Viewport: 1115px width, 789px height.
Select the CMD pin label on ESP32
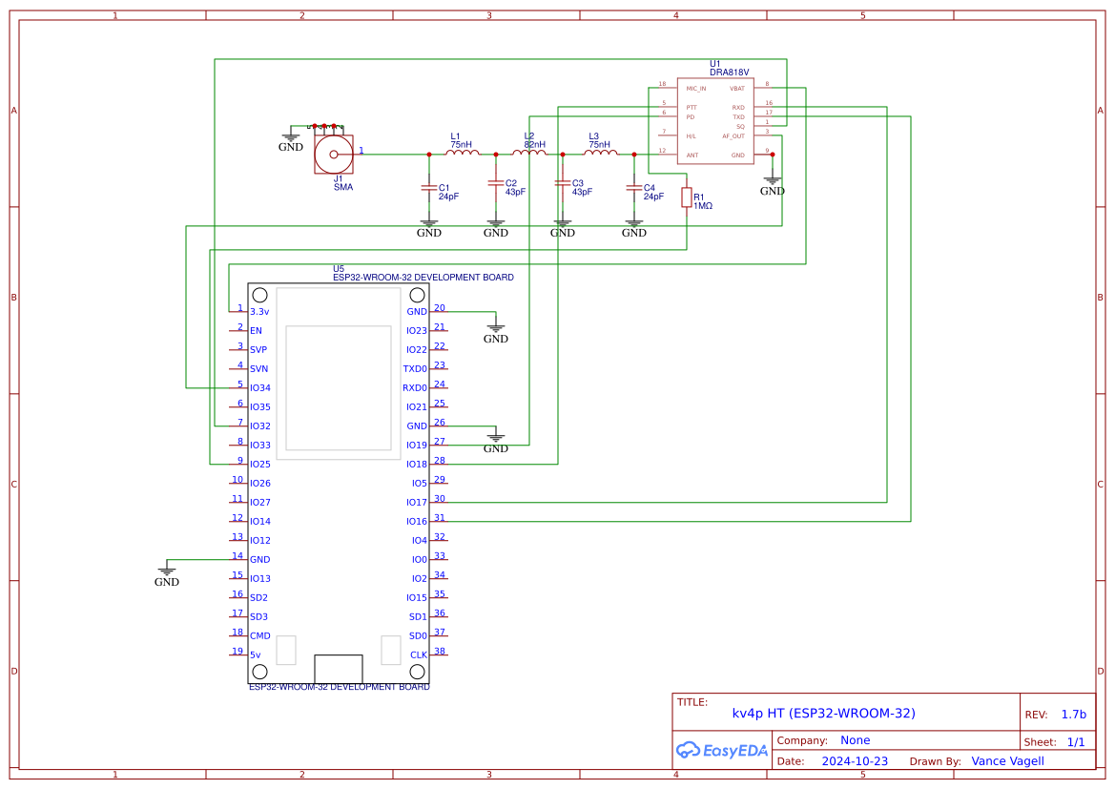pyautogui.click(x=260, y=636)
